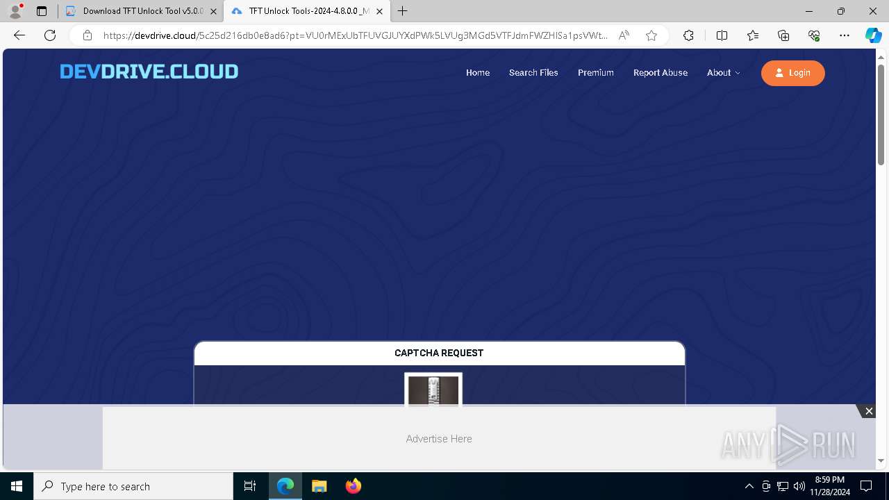The image size is (889, 500).
Task: Open Search Files page
Action: pos(533,73)
